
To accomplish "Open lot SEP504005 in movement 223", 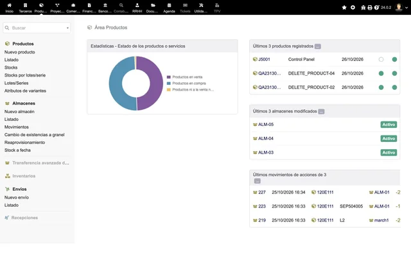I will tap(351, 206).
